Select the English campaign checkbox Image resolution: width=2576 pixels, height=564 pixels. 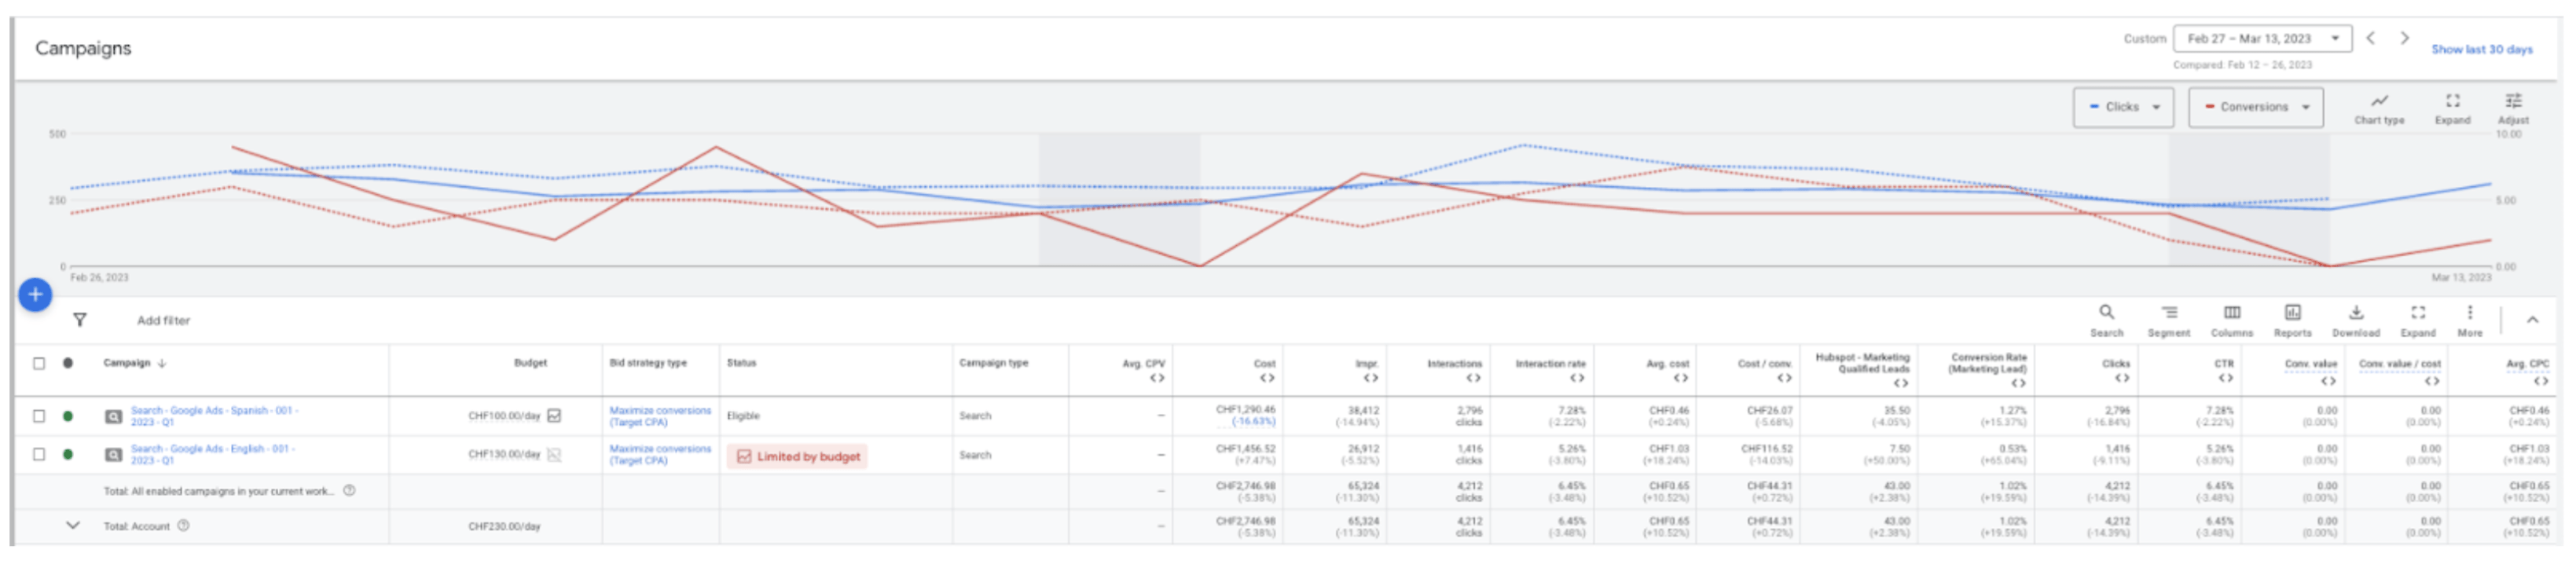coord(39,454)
